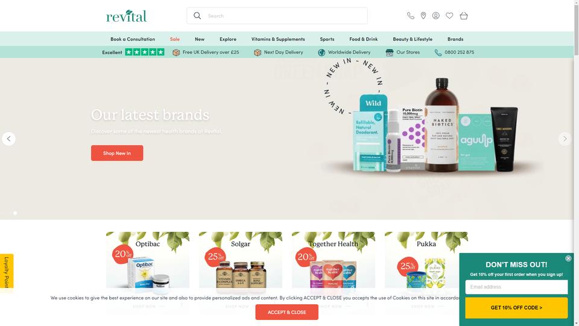This screenshot has height=326, width=579.
Task: Select the carousel slide indicator dot
Action: (15, 213)
